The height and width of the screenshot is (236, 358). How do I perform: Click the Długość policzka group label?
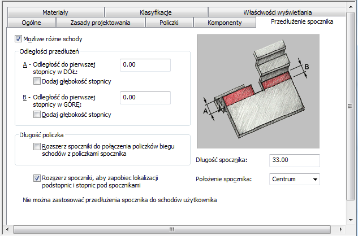tap(41, 135)
